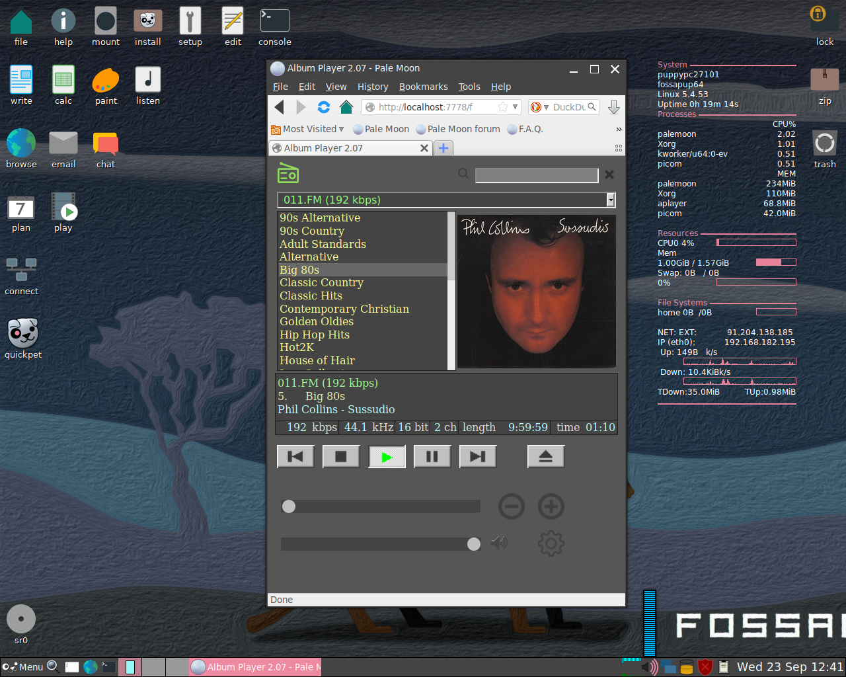This screenshot has height=677, width=846.
Task: Open the quickpet desktop icon
Action: (x=23, y=338)
